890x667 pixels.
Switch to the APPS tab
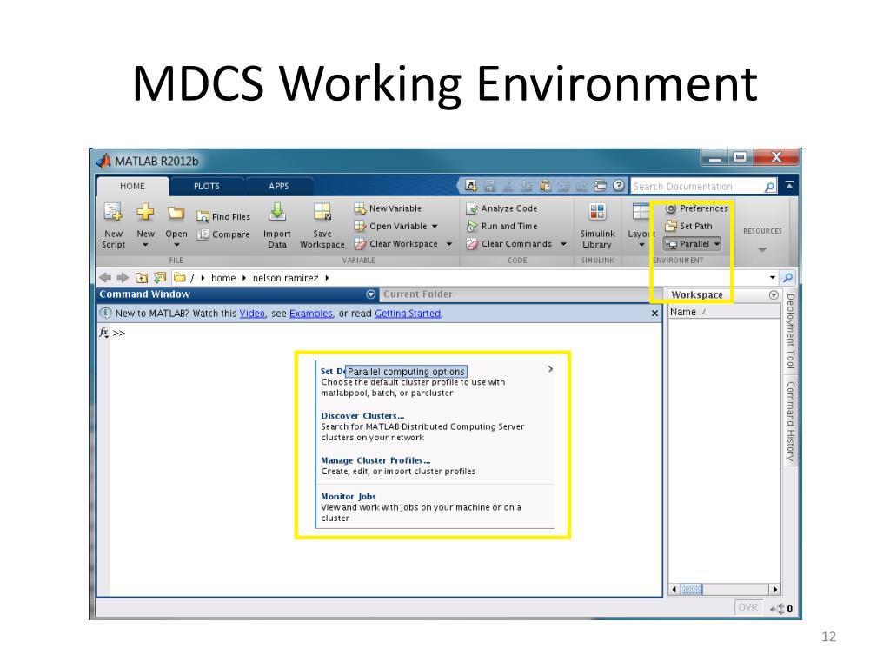tap(279, 186)
